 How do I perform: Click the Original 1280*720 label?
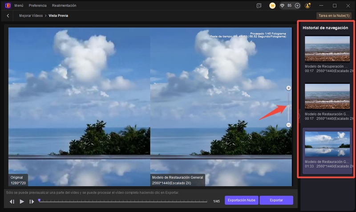[x=18, y=180]
